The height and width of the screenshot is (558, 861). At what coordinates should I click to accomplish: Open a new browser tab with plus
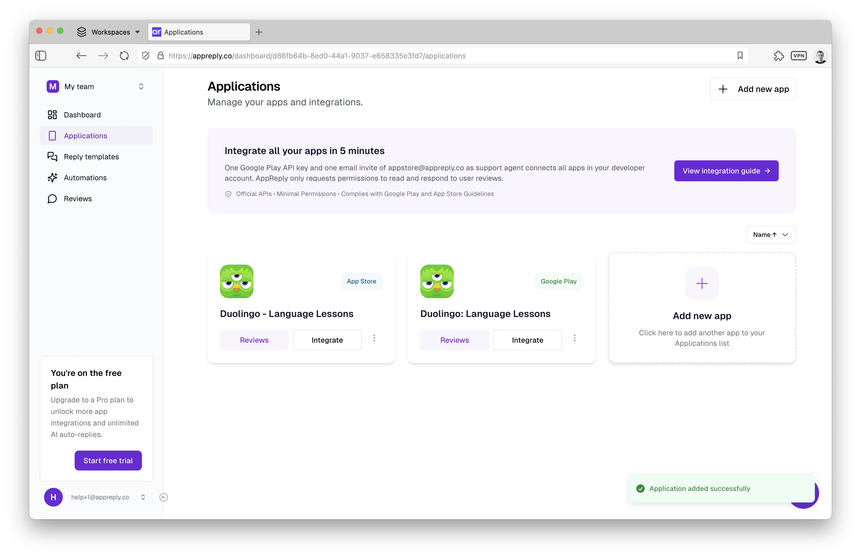pyautogui.click(x=259, y=32)
